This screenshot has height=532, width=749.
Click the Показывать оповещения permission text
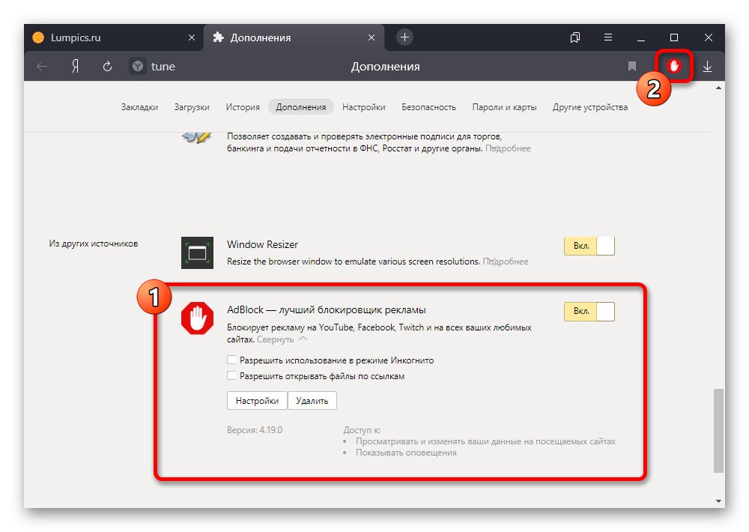406,452
